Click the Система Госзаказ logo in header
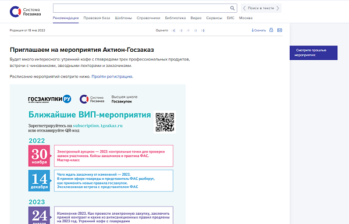Screen dimensions: 349x224 [x=25, y=12]
